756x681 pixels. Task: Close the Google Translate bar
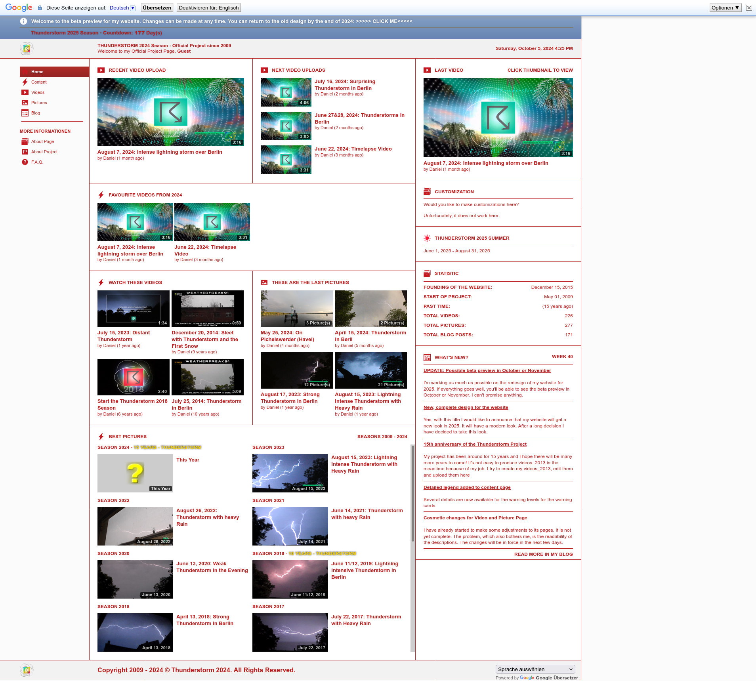pyautogui.click(x=749, y=8)
